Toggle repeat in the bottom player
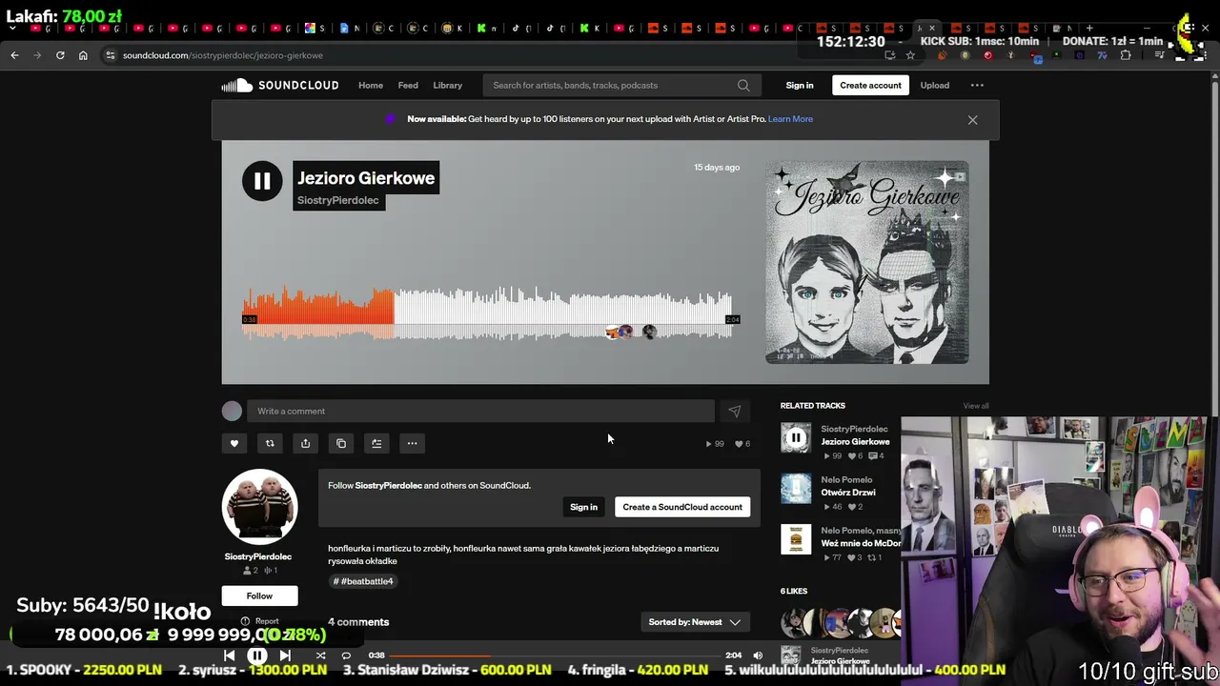1220x686 pixels. (x=346, y=656)
